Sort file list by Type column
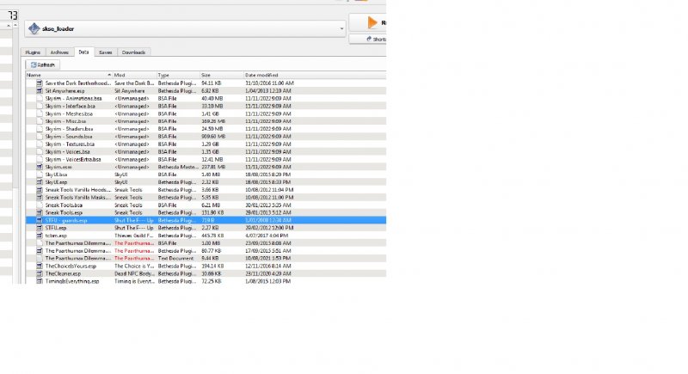The image size is (688, 374). (x=178, y=75)
